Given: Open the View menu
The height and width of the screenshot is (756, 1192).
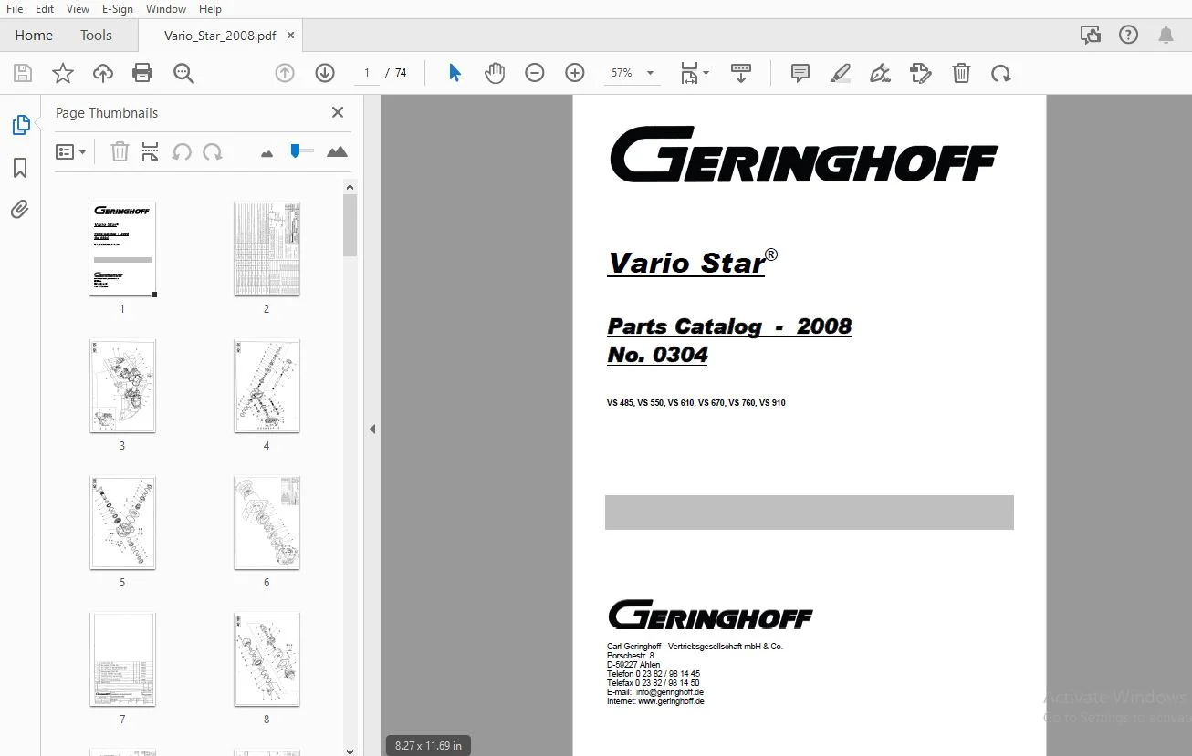Looking at the screenshot, I should (x=78, y=8).
